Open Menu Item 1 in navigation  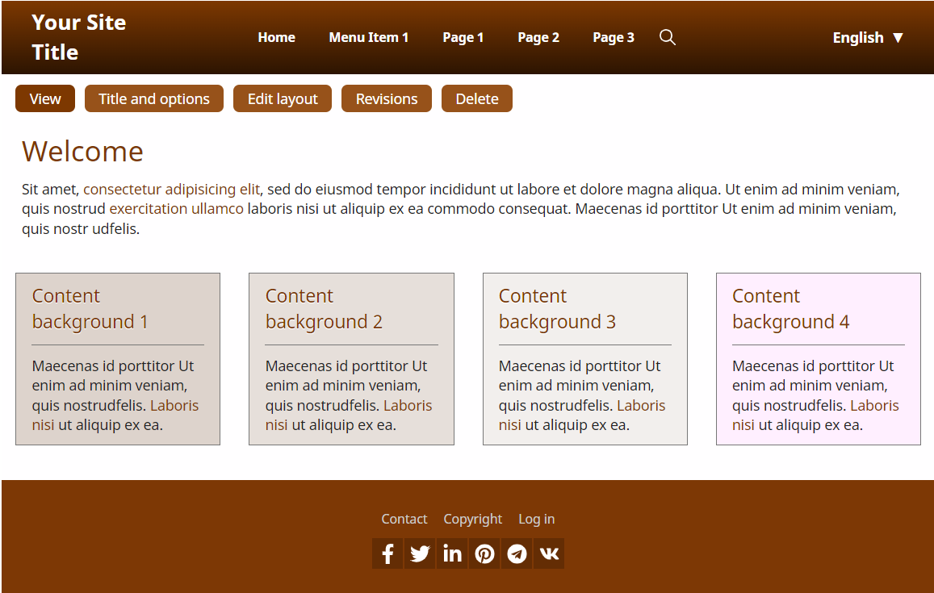pyautogui.click(x=368, y=37)
